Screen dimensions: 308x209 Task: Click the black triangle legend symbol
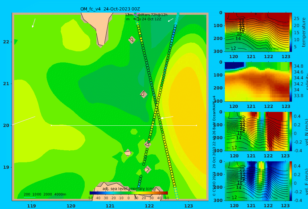click(x=136, y=19)
